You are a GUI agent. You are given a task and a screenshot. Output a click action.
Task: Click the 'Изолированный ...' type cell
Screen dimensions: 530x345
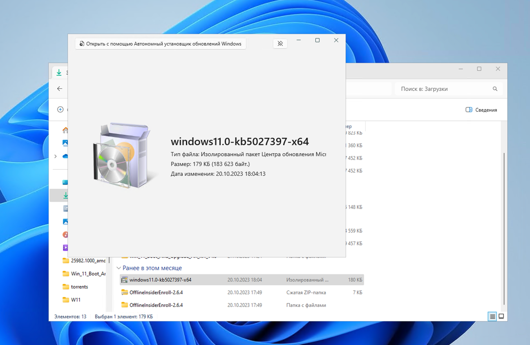[x=307, y=280]
